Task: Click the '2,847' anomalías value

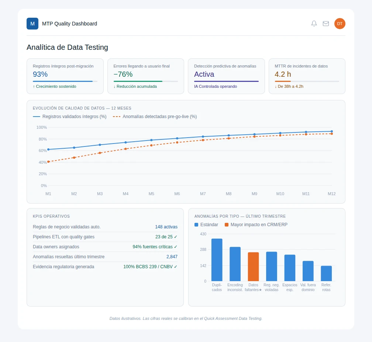Action: tap(172, 257)
